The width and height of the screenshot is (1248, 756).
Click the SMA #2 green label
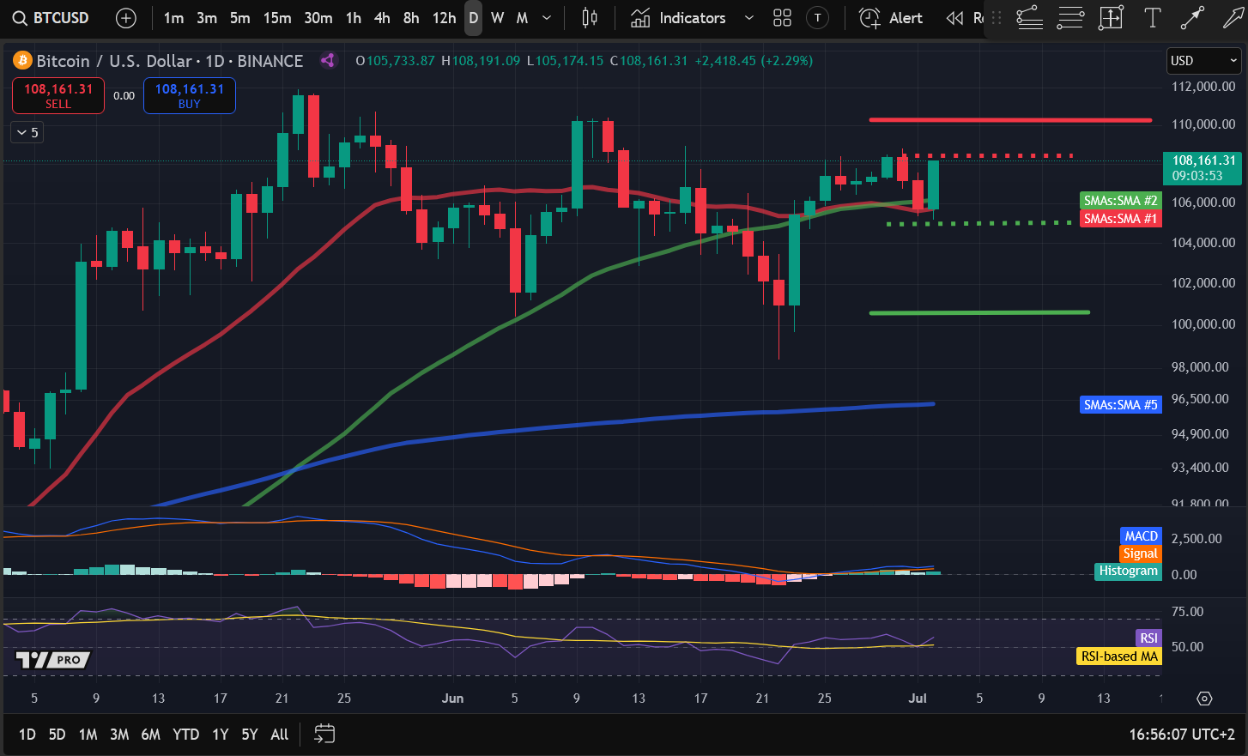1120,201
